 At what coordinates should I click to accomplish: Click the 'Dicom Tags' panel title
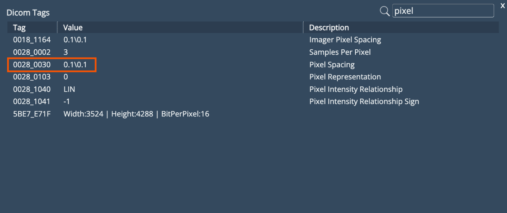[28, 13]
